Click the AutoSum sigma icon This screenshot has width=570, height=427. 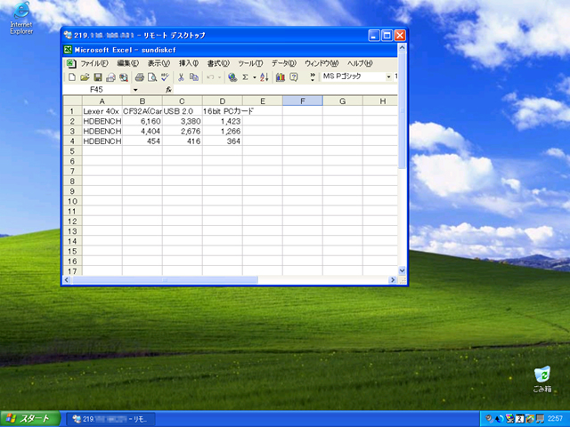(x=246, y=77)
